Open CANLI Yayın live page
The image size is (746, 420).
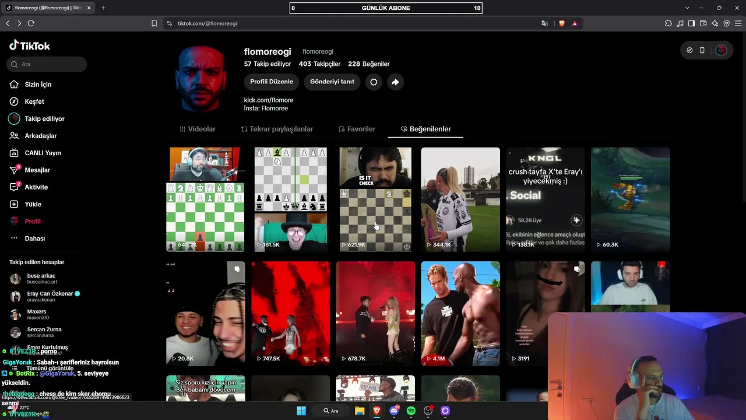(x=43, y=153)
